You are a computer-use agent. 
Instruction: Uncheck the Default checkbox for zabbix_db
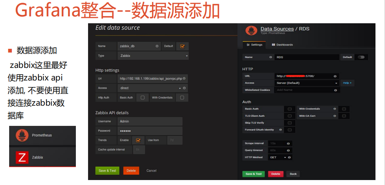point(182,46)
